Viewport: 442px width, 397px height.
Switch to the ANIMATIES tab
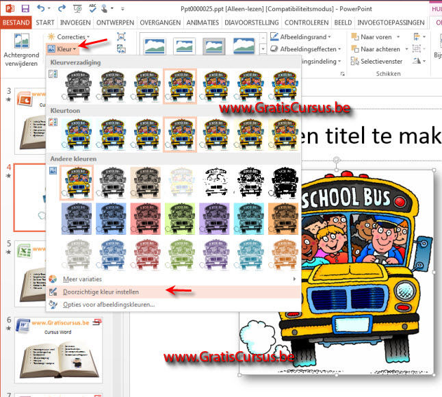(x=203, y=23)
